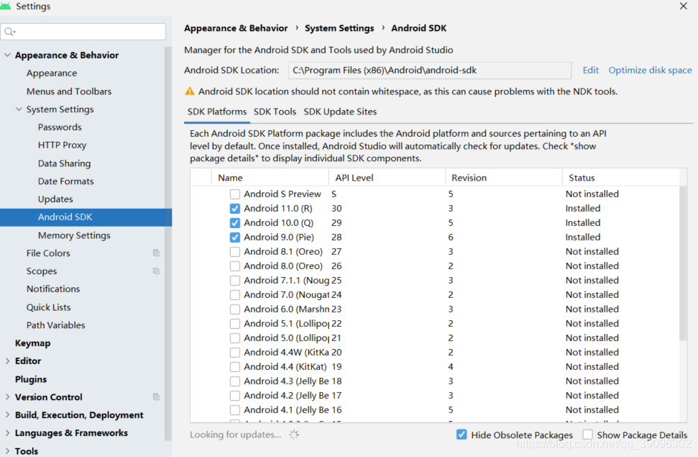Check the Android 4.1 Jelly Bean checkbox
Image resolution: width=698 pixels, height=457 pixels.
234,410
